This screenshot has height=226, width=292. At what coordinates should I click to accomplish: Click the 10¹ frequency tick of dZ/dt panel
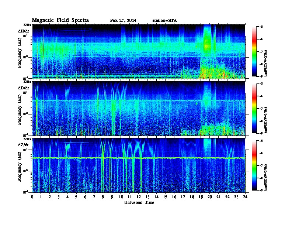click(25, 149)
